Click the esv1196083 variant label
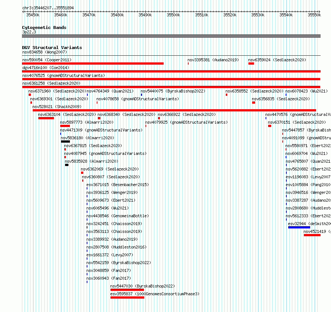Viewport: 331px width, 312px height. (x=308, y=177)
